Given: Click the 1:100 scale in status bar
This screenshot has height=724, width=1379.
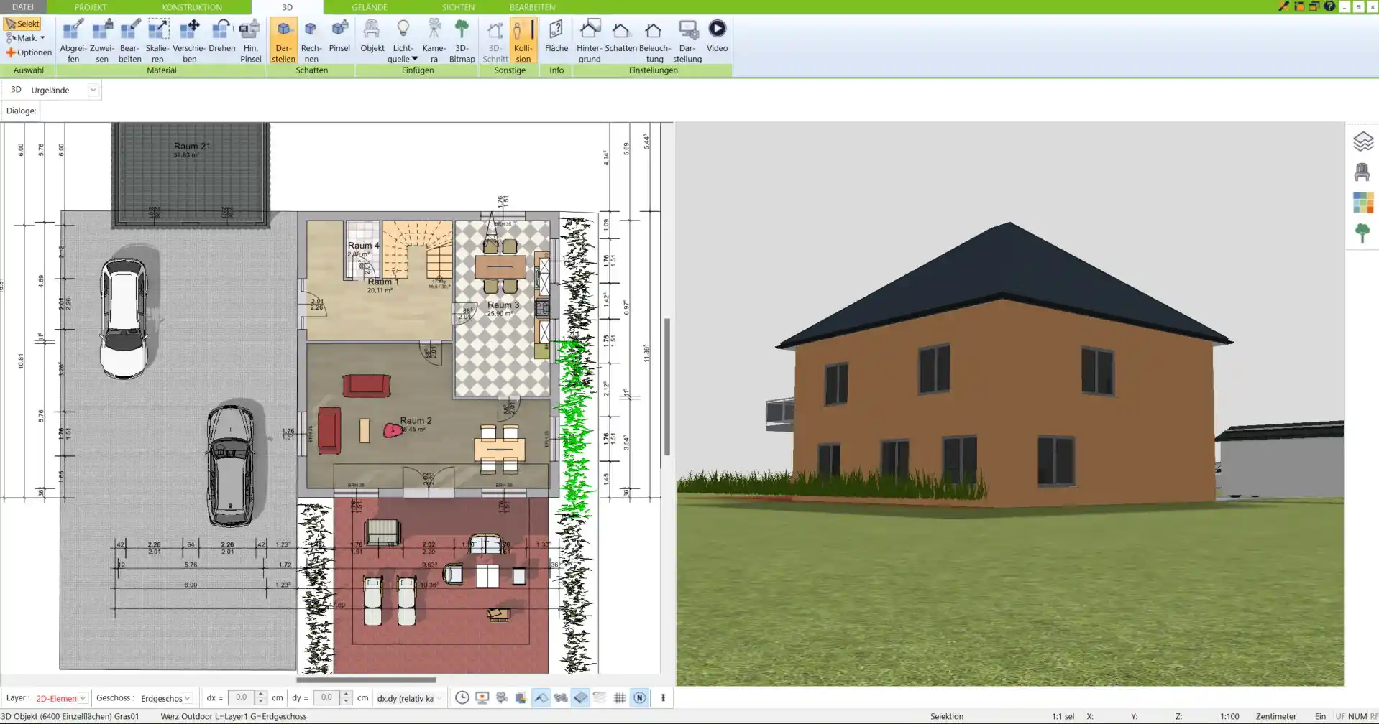Looking at the screenshot, I should [1229, 716].
